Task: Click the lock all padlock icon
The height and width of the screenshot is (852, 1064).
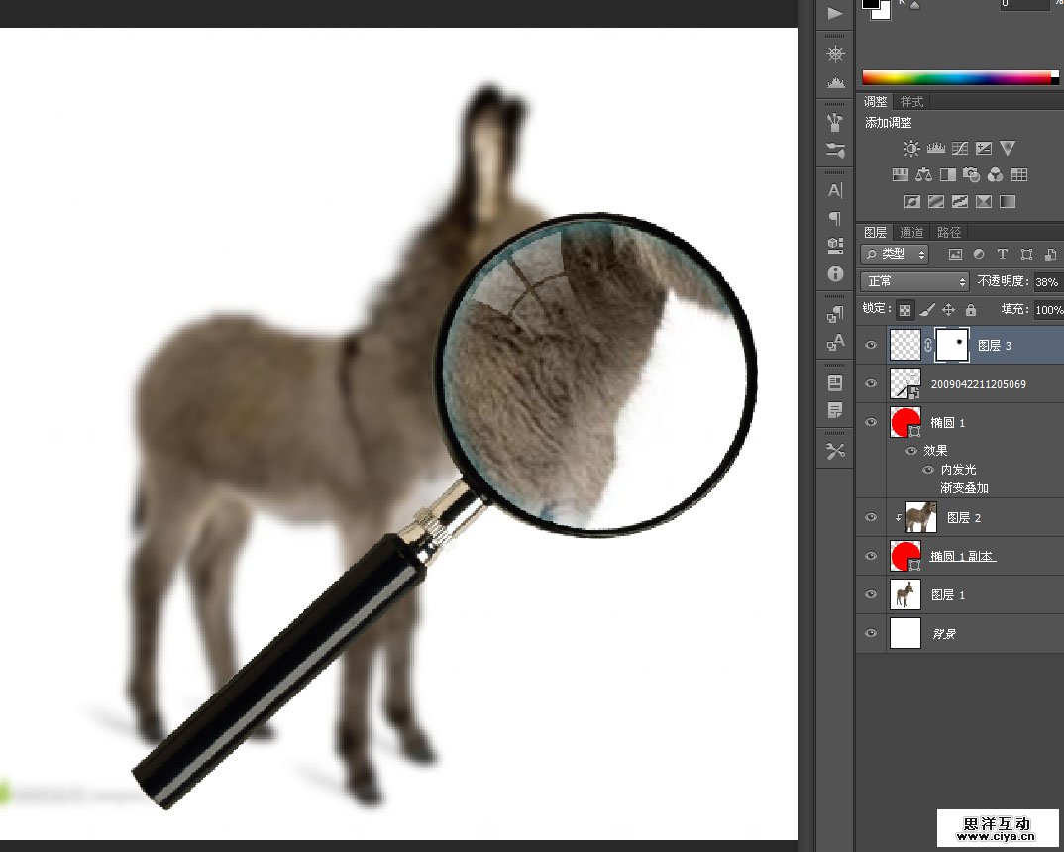Action: pos(971,309)
